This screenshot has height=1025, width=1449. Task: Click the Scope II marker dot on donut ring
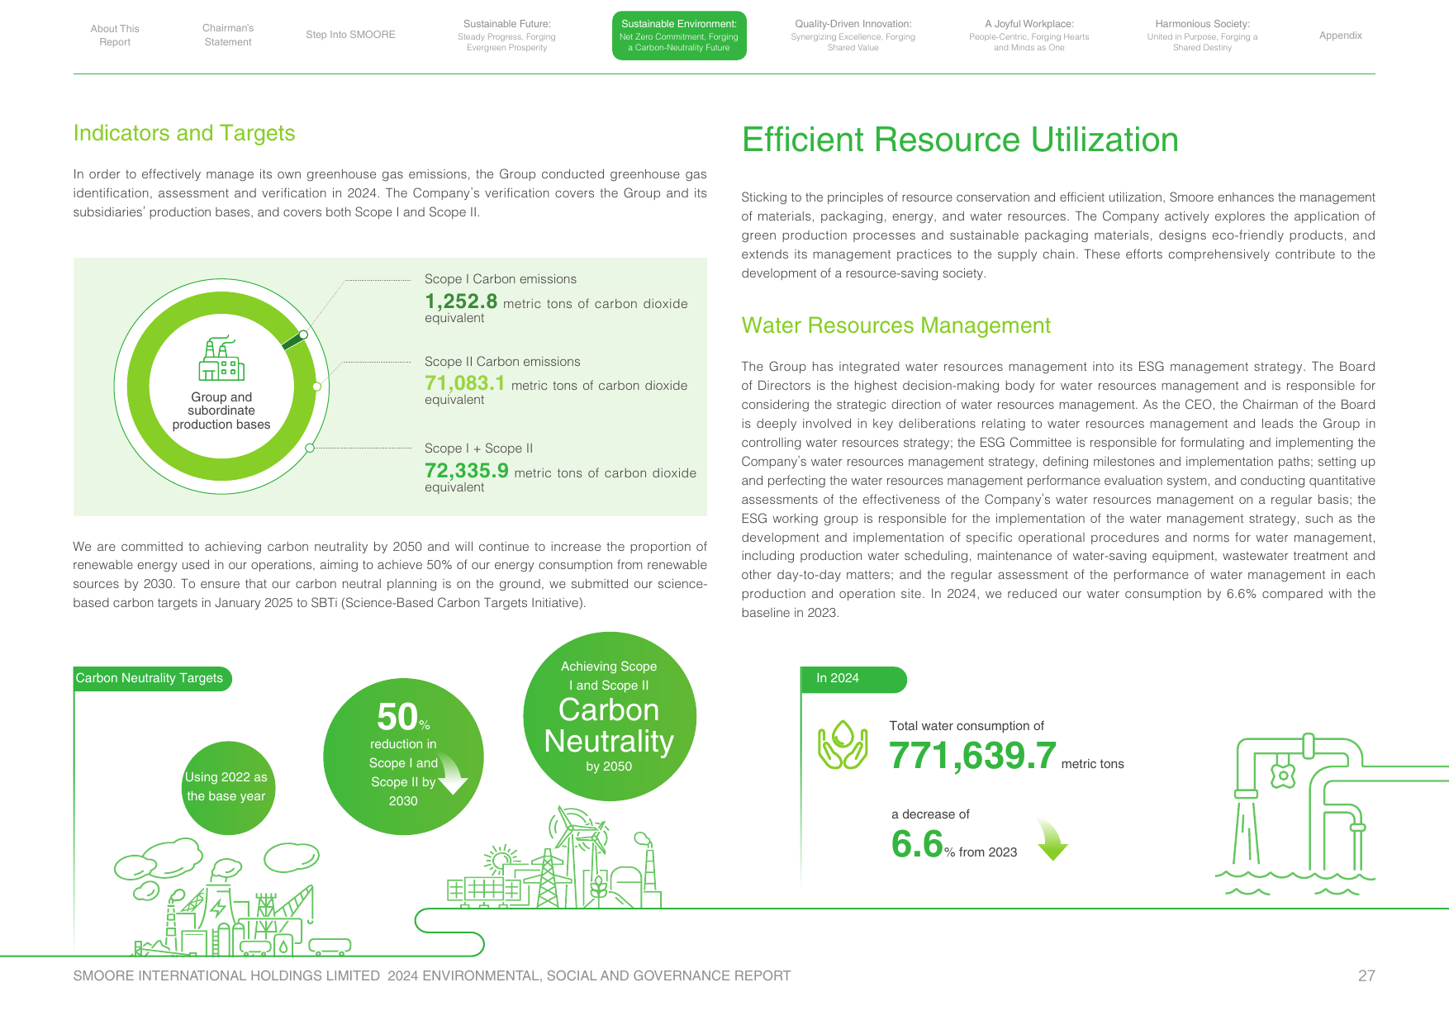[x=316, y=386]
